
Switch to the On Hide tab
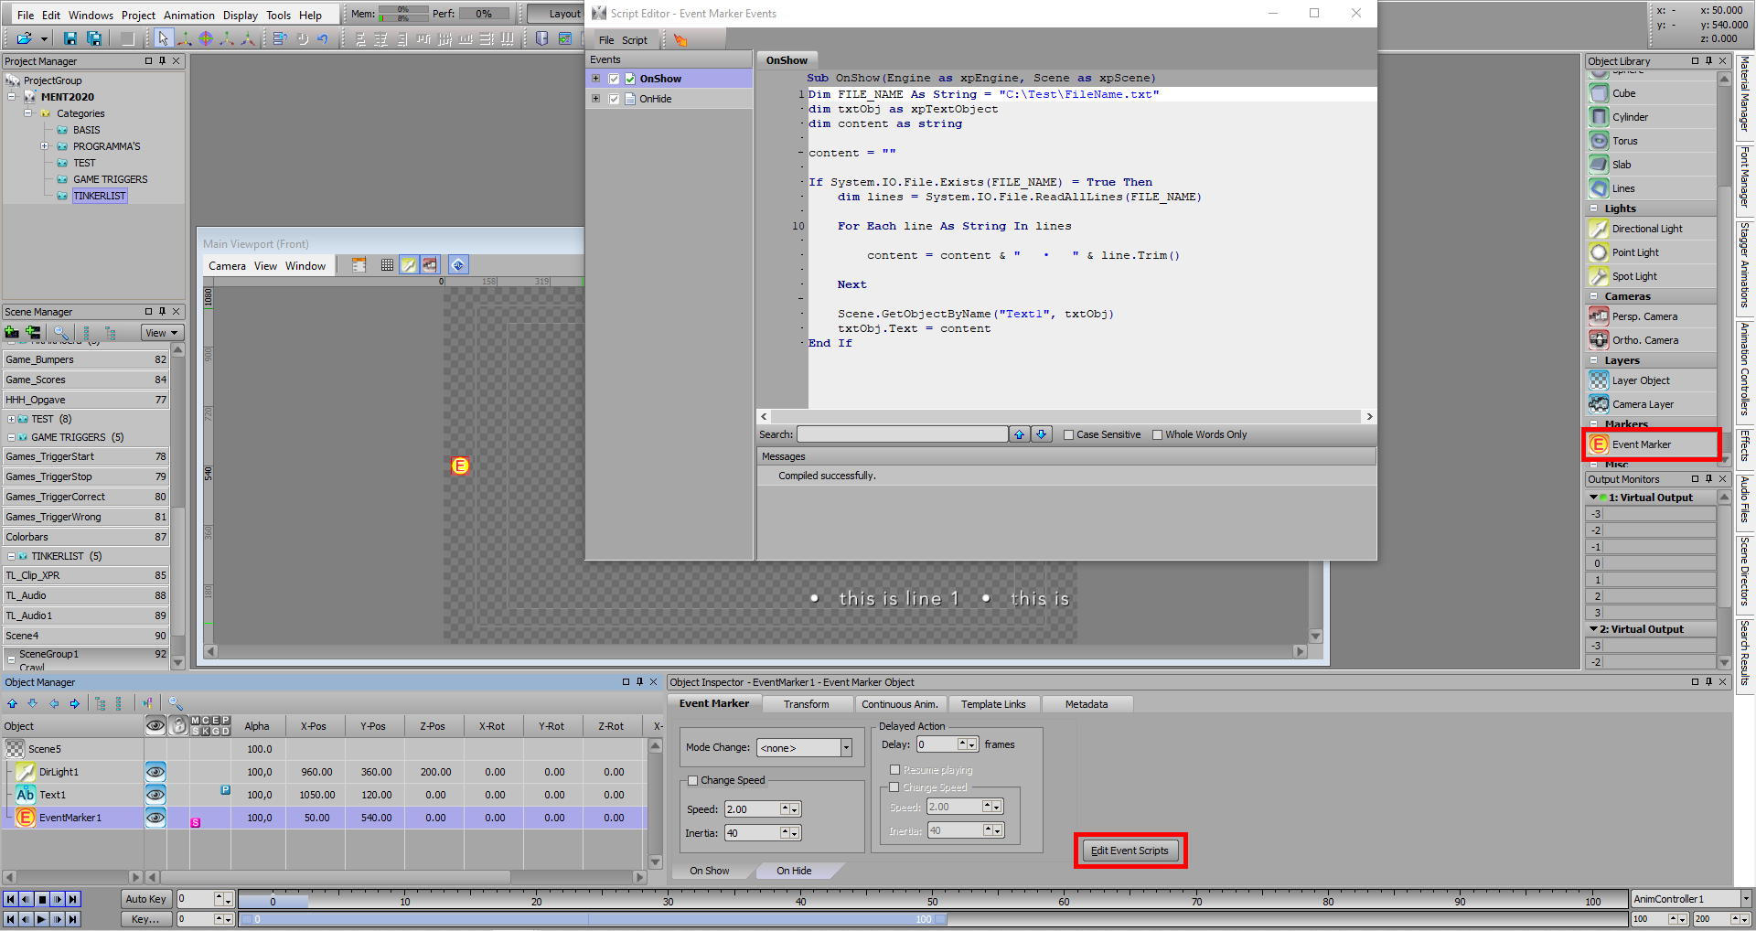click(794, 871)
